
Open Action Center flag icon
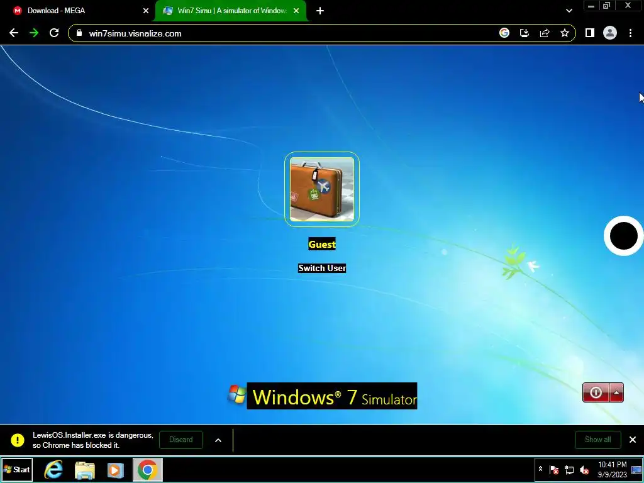(554, 469)
